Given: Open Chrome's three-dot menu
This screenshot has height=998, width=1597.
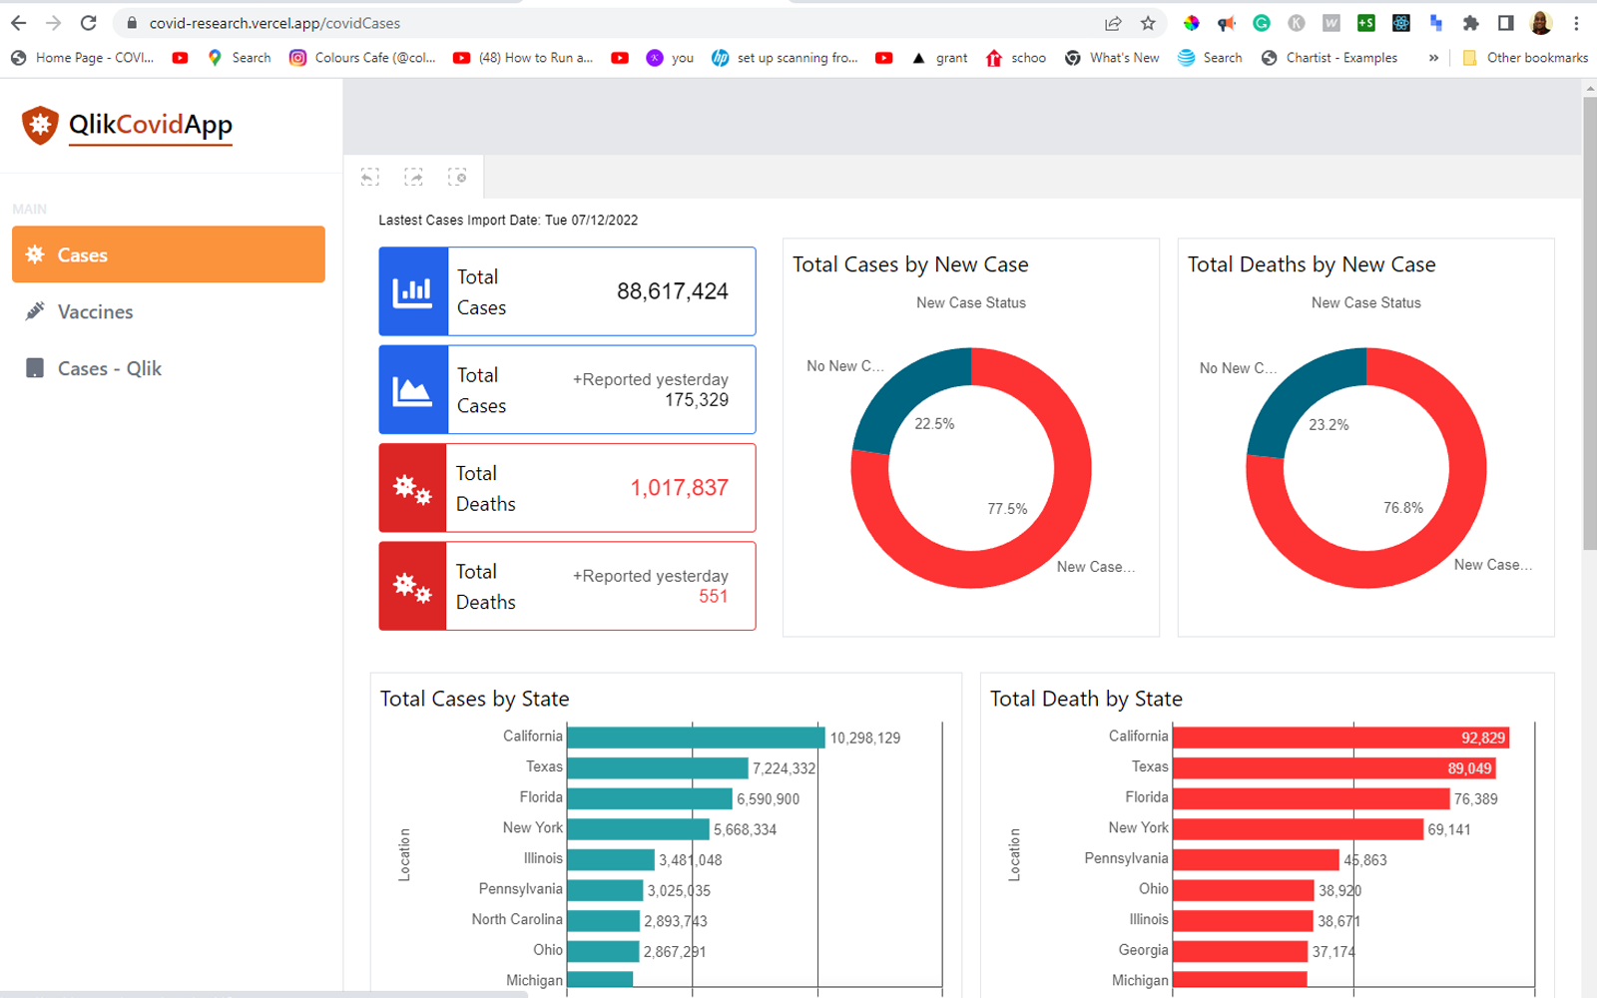Looking at the screenshot, I should click(1576, 23).
